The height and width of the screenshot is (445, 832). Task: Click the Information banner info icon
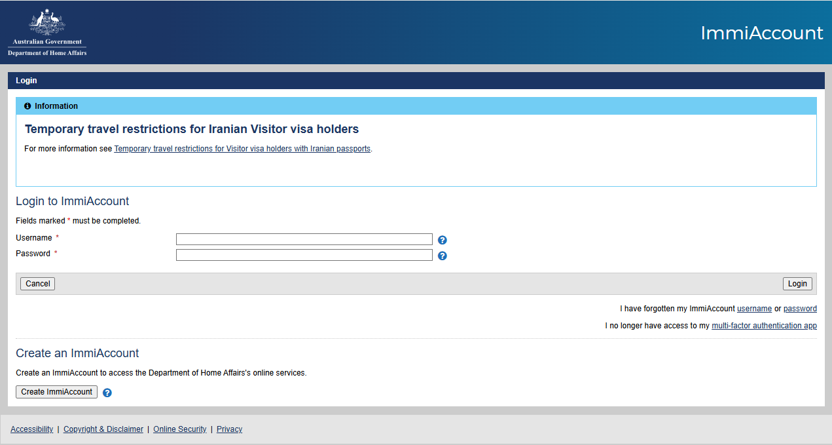(x=27, y=106)
